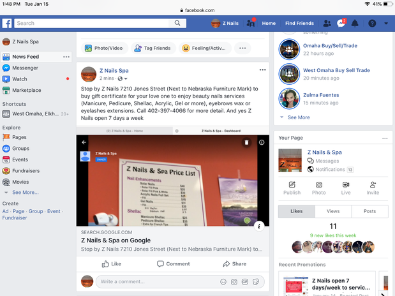Click Invite on Your Page panel
Viewport: 395px width, 296px height.
point(373,188)
